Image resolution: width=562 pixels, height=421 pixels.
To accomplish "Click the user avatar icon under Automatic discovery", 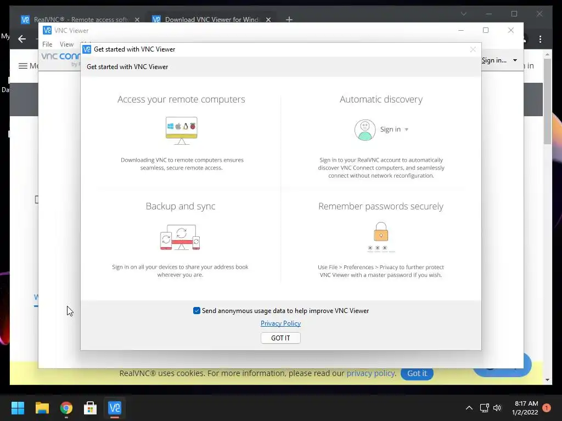I will tap(365, 130).
